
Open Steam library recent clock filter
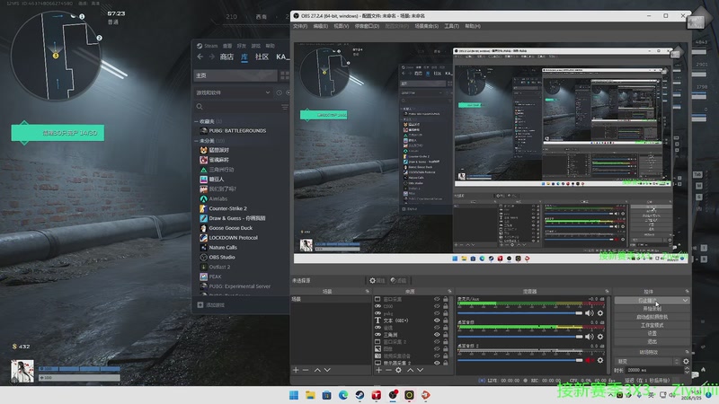tap(280, 92)
